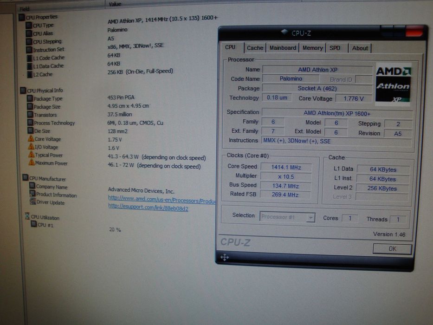Click the hourglass icon beside CPU Utilization
Image resolution: width=433 pixels, height=325 pixels.
[x=27, y=216]
